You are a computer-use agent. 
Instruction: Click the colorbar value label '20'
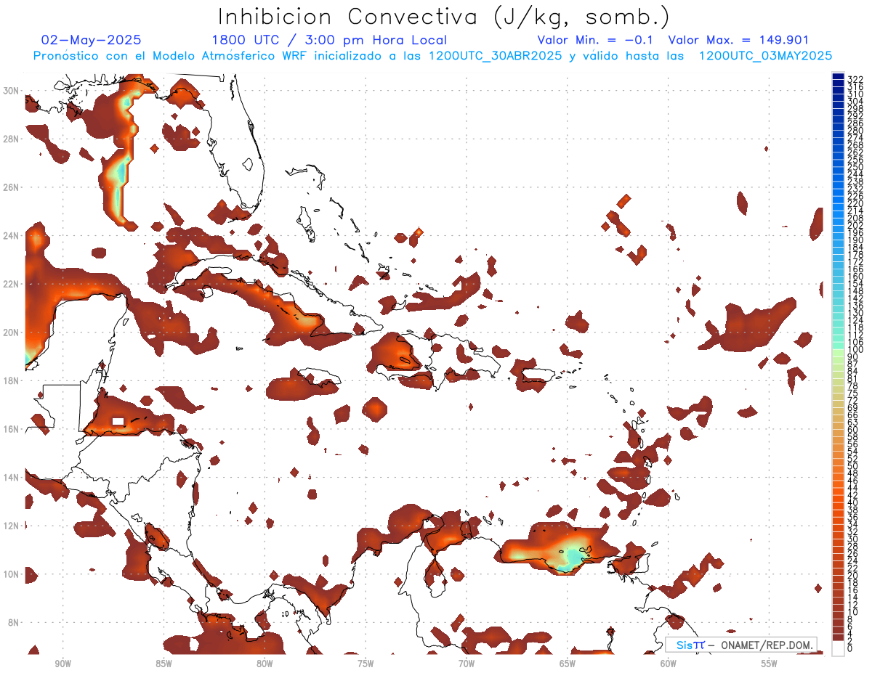853,576
